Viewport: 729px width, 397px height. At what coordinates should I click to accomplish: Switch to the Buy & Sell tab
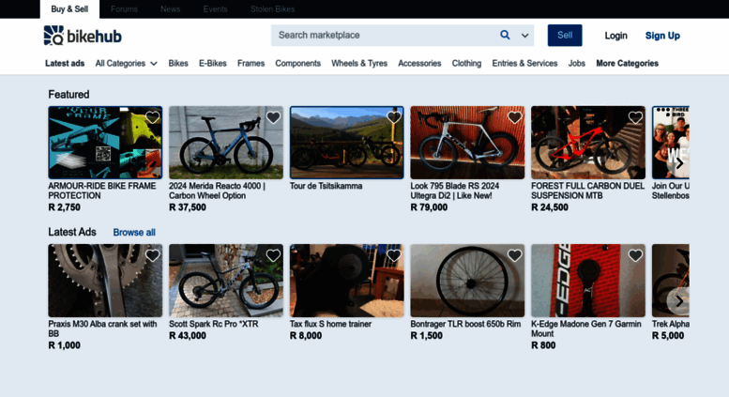69,8
